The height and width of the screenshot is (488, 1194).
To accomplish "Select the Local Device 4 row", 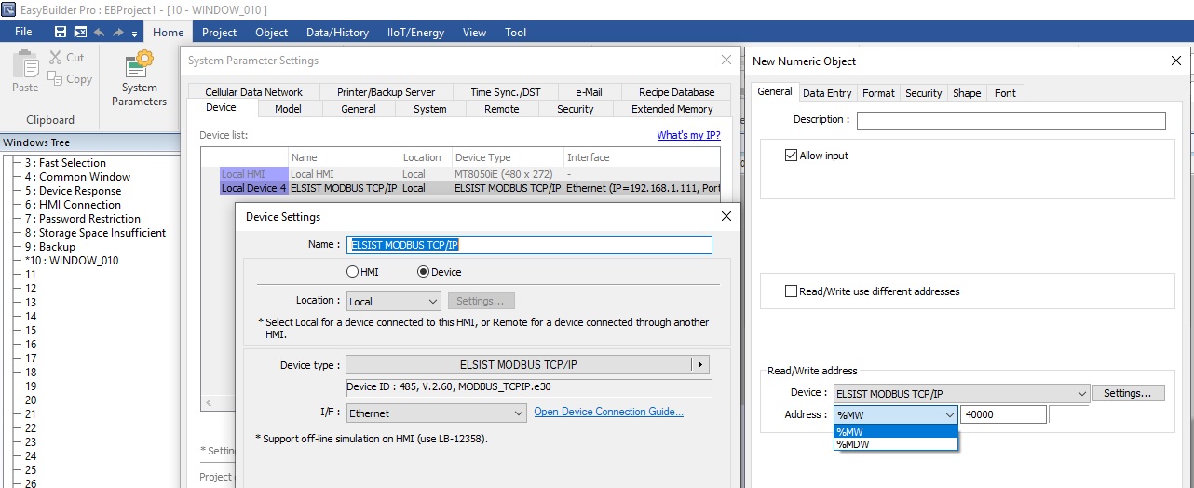I will coord(460,188).
